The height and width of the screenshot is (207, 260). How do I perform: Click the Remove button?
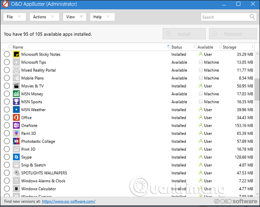233,34
